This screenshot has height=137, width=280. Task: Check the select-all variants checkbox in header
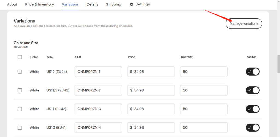20,57
